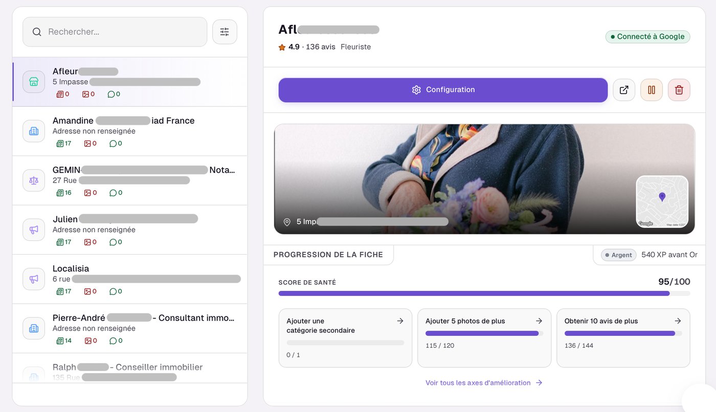Click the 4.9 star rating

[x=289, y=47]
